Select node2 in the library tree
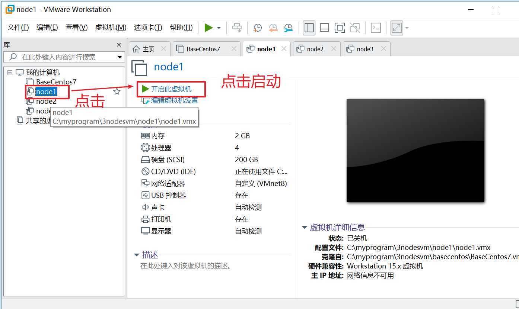The image size is (519, 309). 46,101
